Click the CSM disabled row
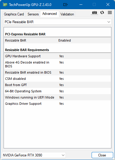Screen dimensions: 115x160 [57, 79]
